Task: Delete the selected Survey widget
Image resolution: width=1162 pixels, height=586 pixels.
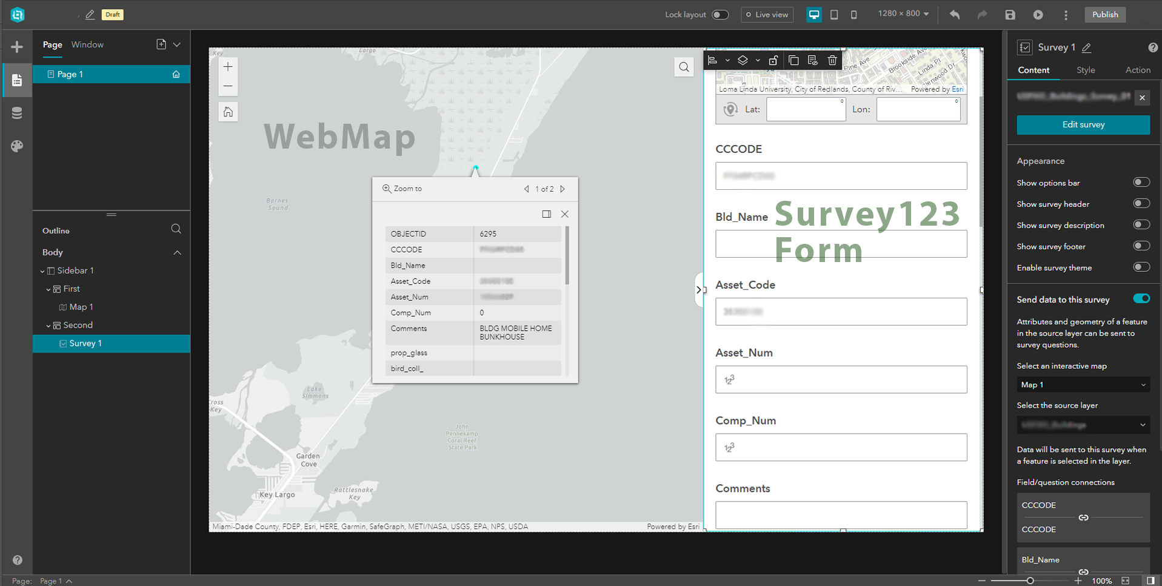Action: (x=832, y=60)
